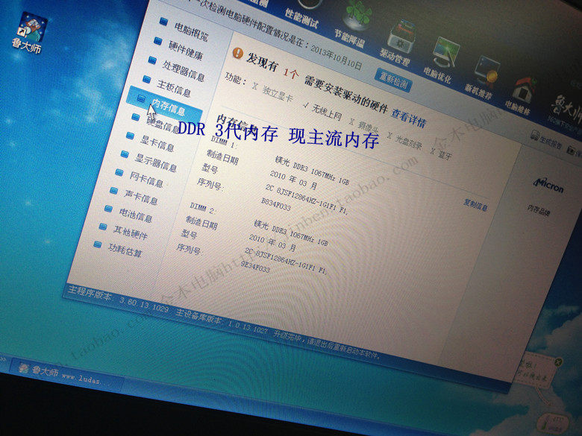The width and height of the screenshot is (582, 436).
Task: Select the highlighted 内存信息 sidebar entry
Action: pyautogui.click(x=166, y=105)
